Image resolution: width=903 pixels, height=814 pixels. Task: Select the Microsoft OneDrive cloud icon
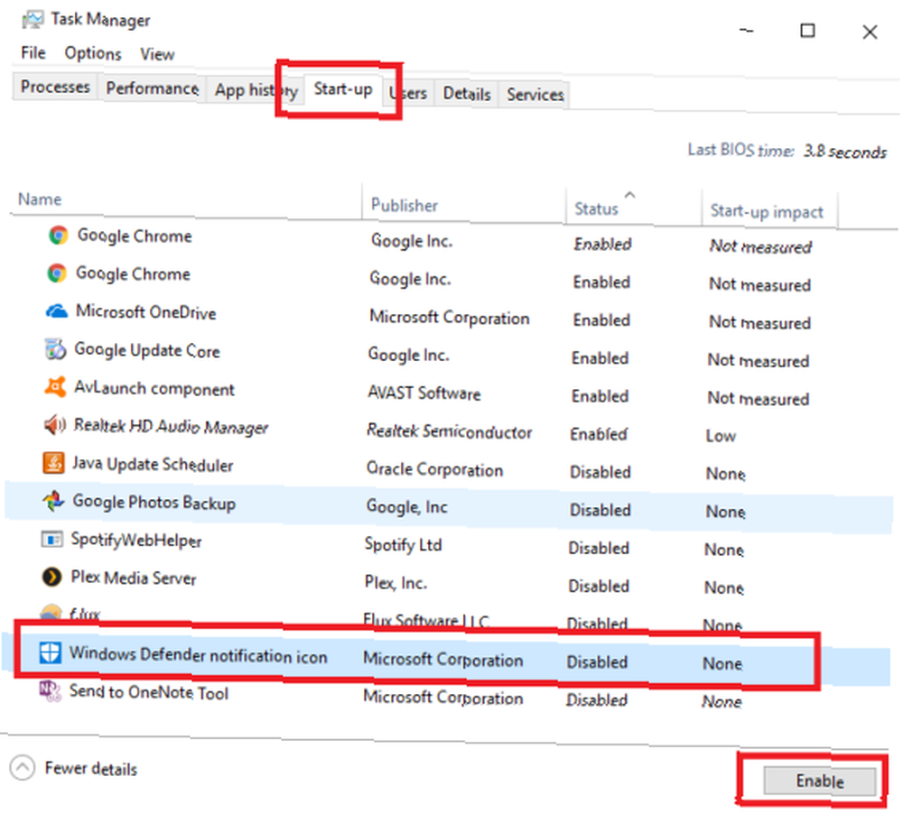pos(56,311)
